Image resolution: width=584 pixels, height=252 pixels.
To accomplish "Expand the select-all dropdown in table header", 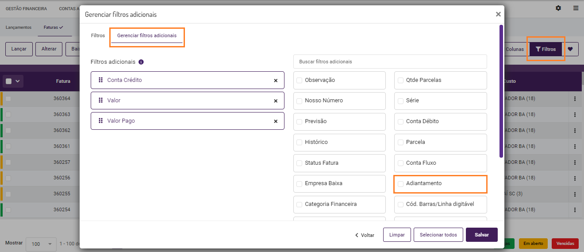I will click(x=18, y=81).
